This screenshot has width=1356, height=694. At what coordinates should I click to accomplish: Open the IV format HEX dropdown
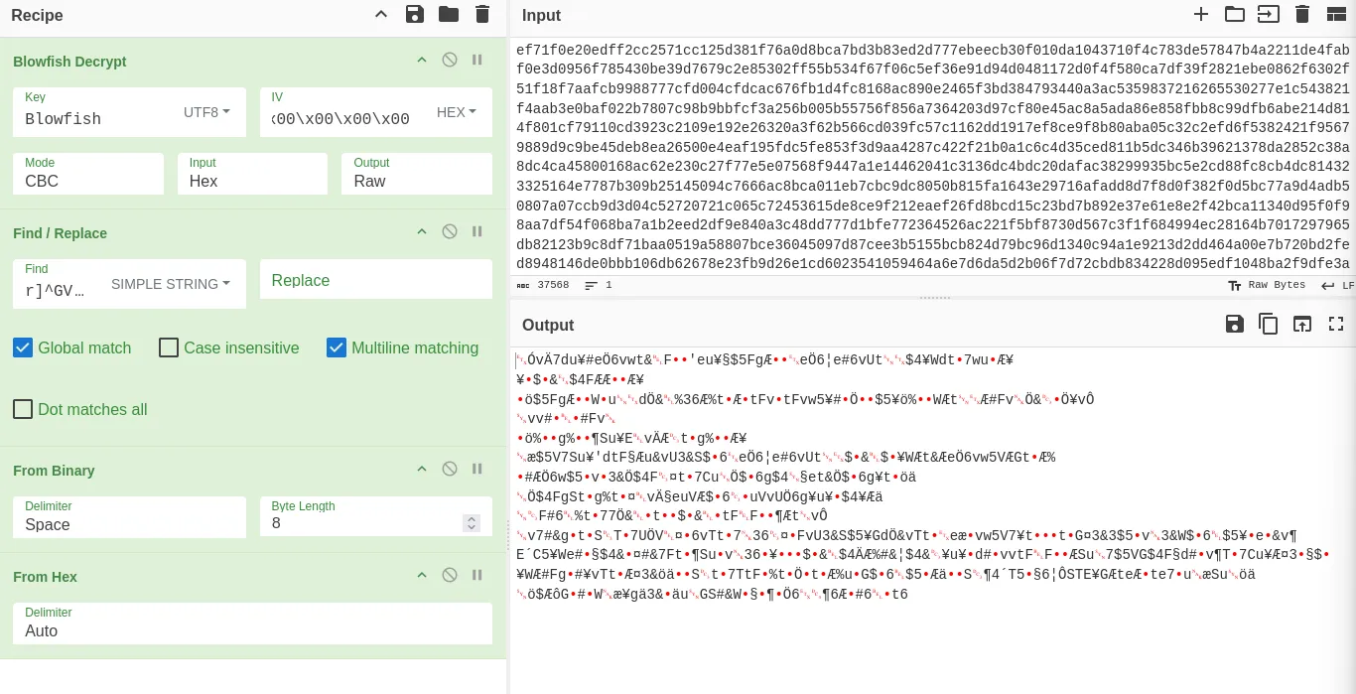click(x=457, y=112)
